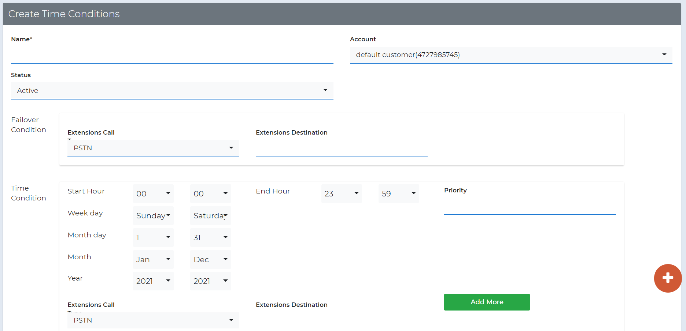Click the orange plus floating action button

[668, 278]
